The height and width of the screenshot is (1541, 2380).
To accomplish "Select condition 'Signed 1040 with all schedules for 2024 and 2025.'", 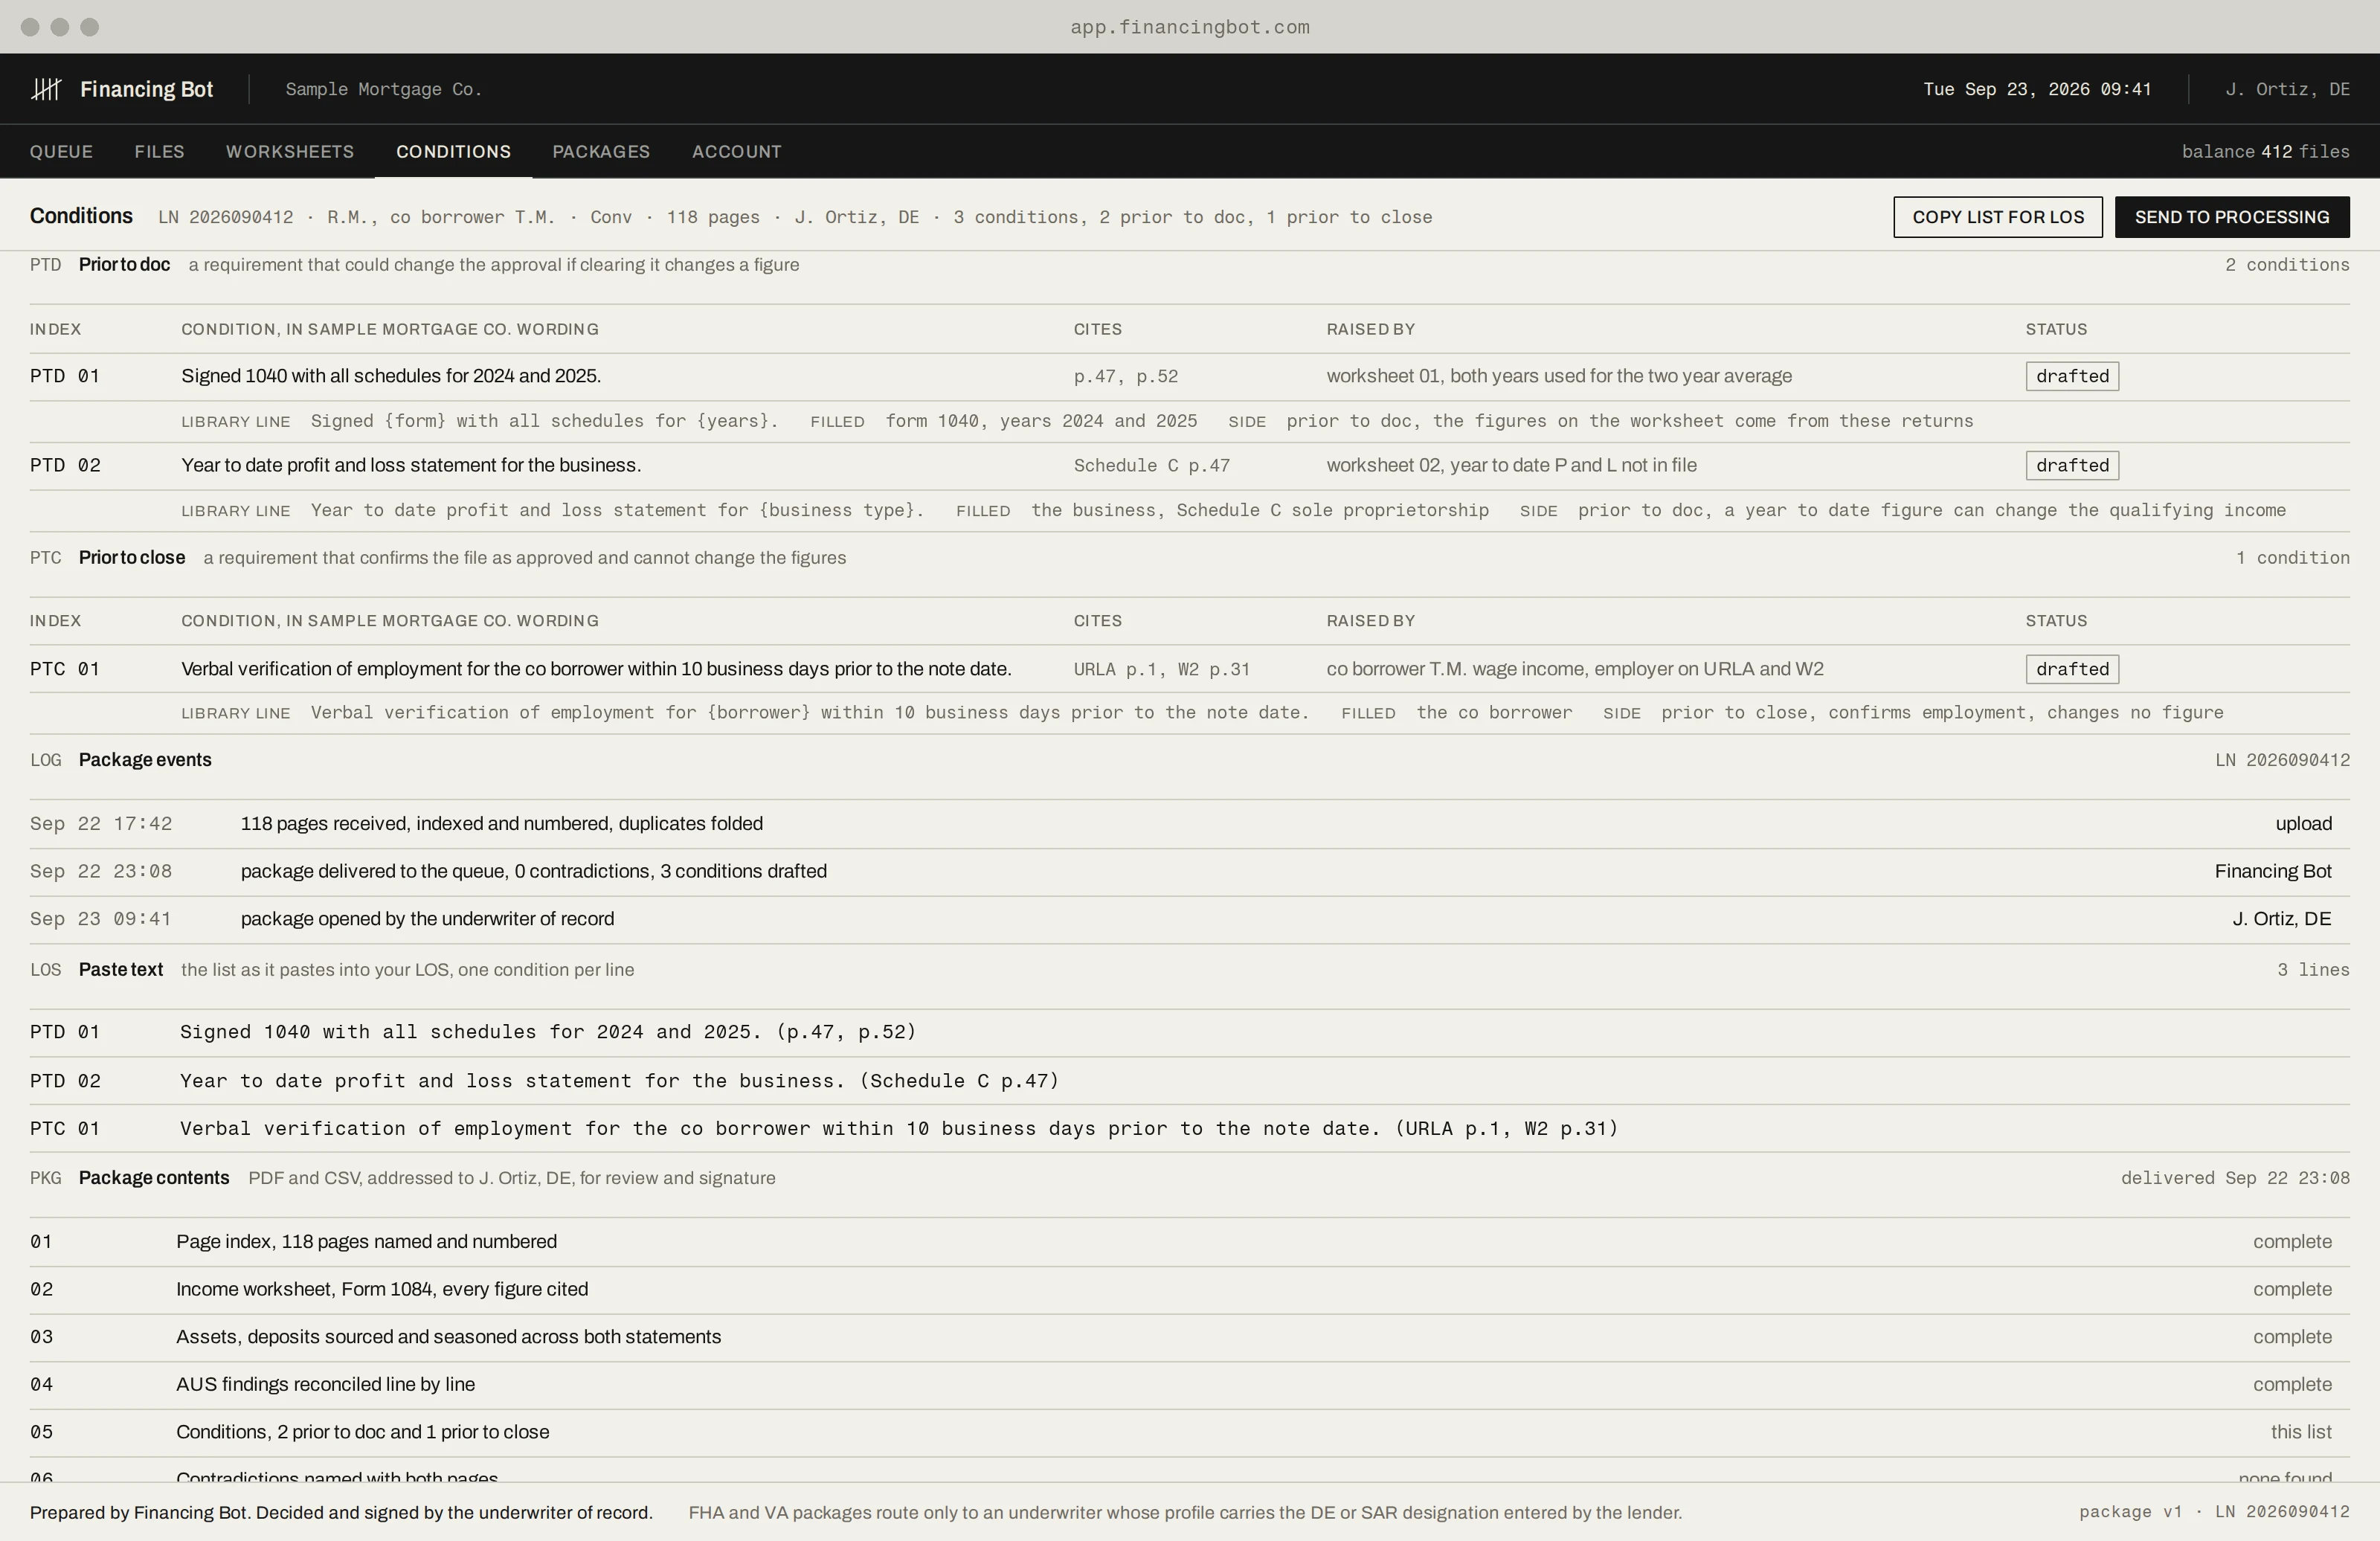I will (391, 376).
